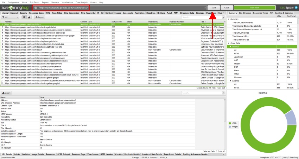Select JavaScript under Internal in overview
Screen dimensions: 299x159
pyautogui.click(x=262, y=57)
